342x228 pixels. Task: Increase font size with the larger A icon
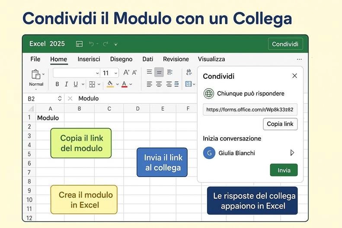[126, 72]
